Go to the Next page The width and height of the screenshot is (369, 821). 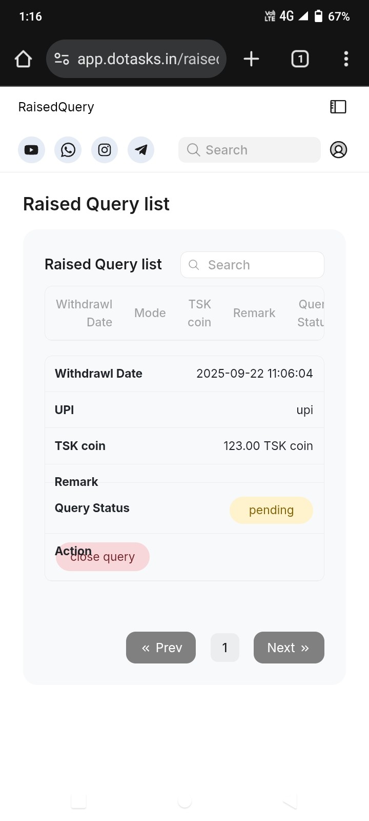289,648
